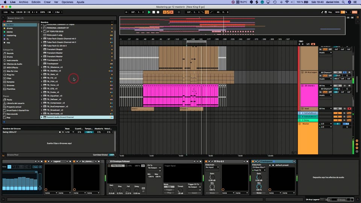
Task: Open the FF Pro-Q 3 plug-in wrench
Action: coord(212,161)
